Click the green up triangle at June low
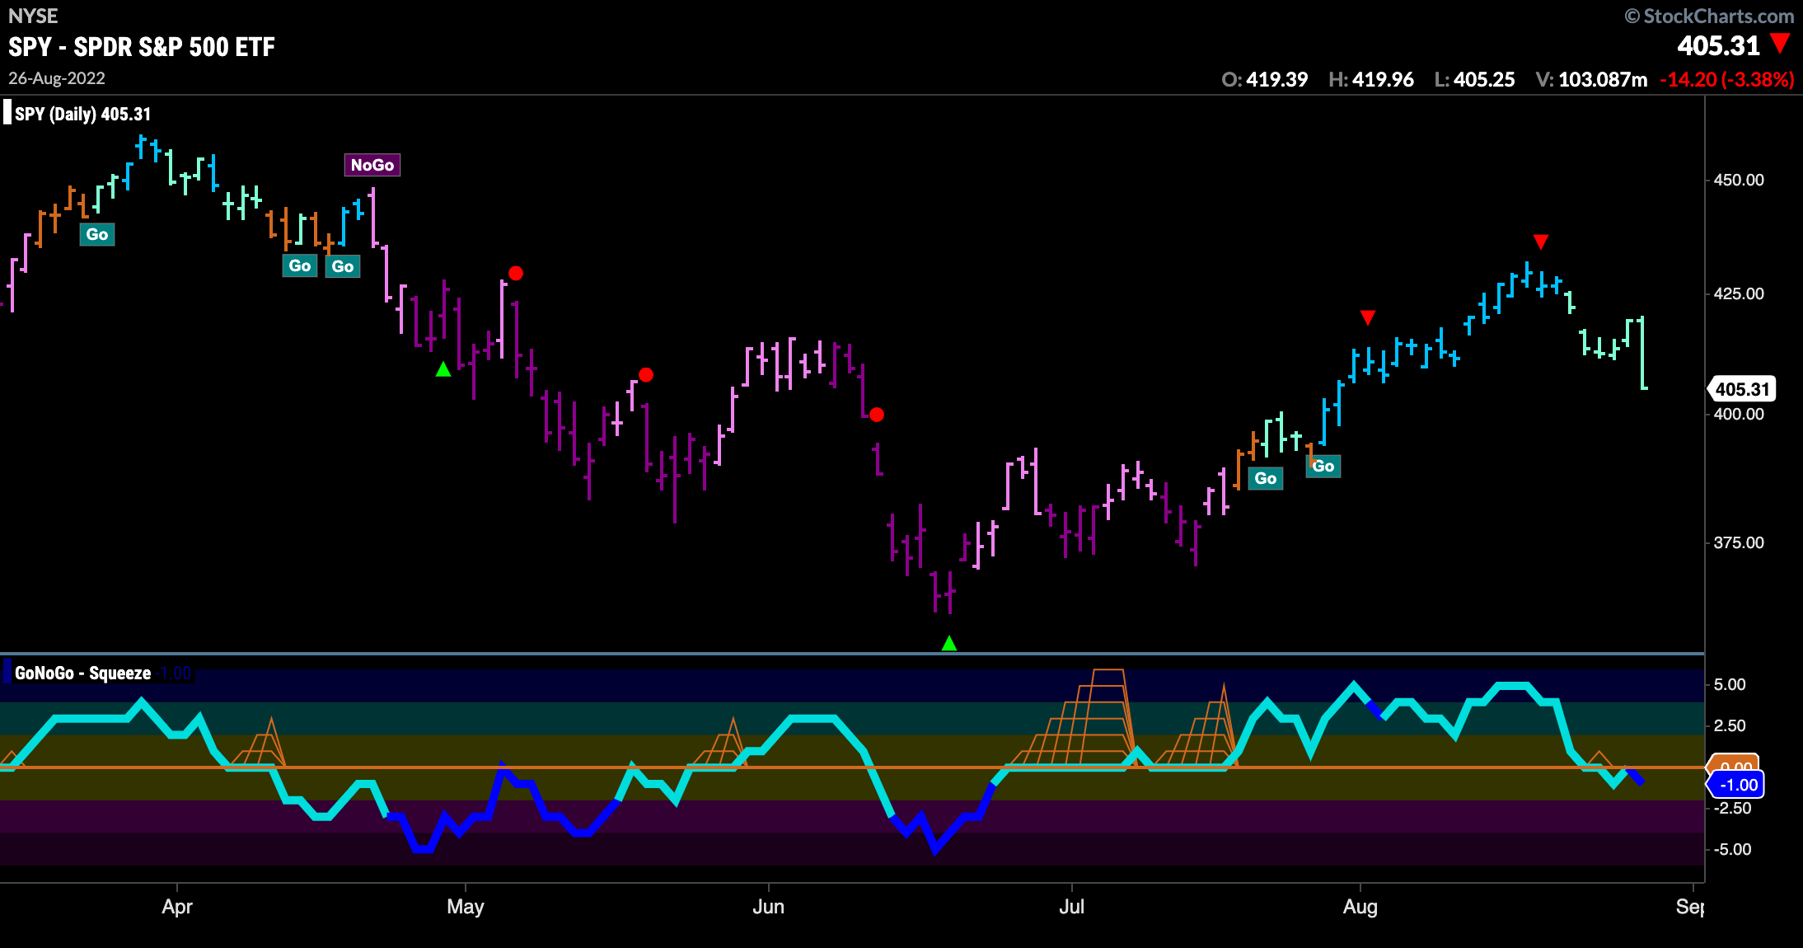Screen dimensions: 1803x948 [x=949, y=643]
